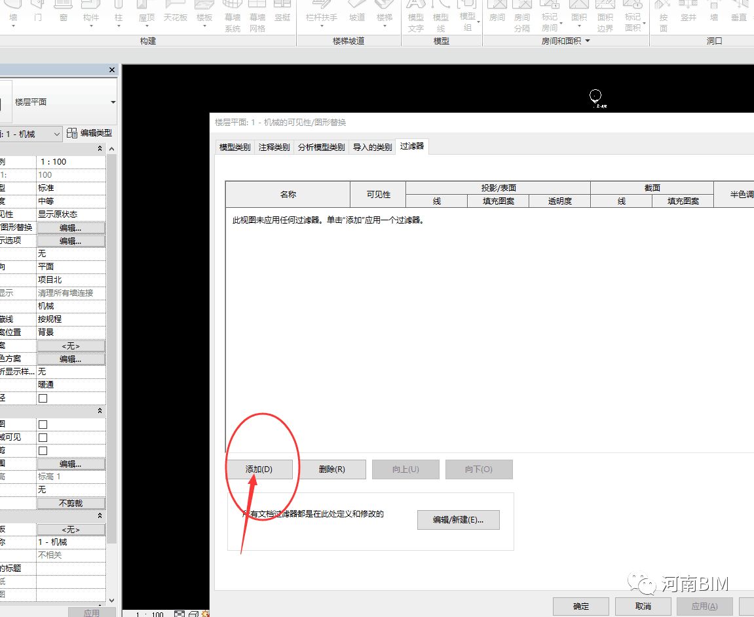Viewport: 754px width, 617px height.
Task: Click the 编辑/新建(E)... button
Action: pos(459,520)
